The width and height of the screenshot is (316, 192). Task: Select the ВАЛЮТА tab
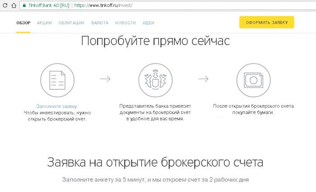pos(100,23)
